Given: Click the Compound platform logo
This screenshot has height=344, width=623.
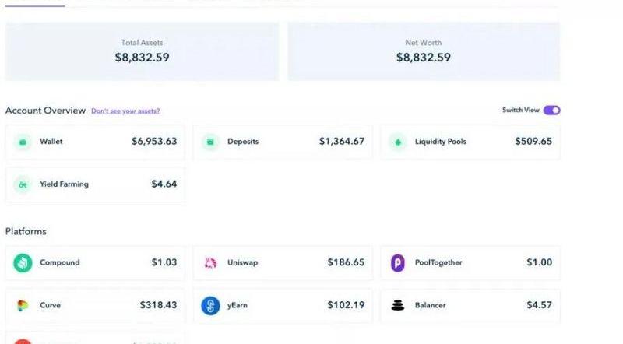Looking at the screenshot, I should pos(23,263).
